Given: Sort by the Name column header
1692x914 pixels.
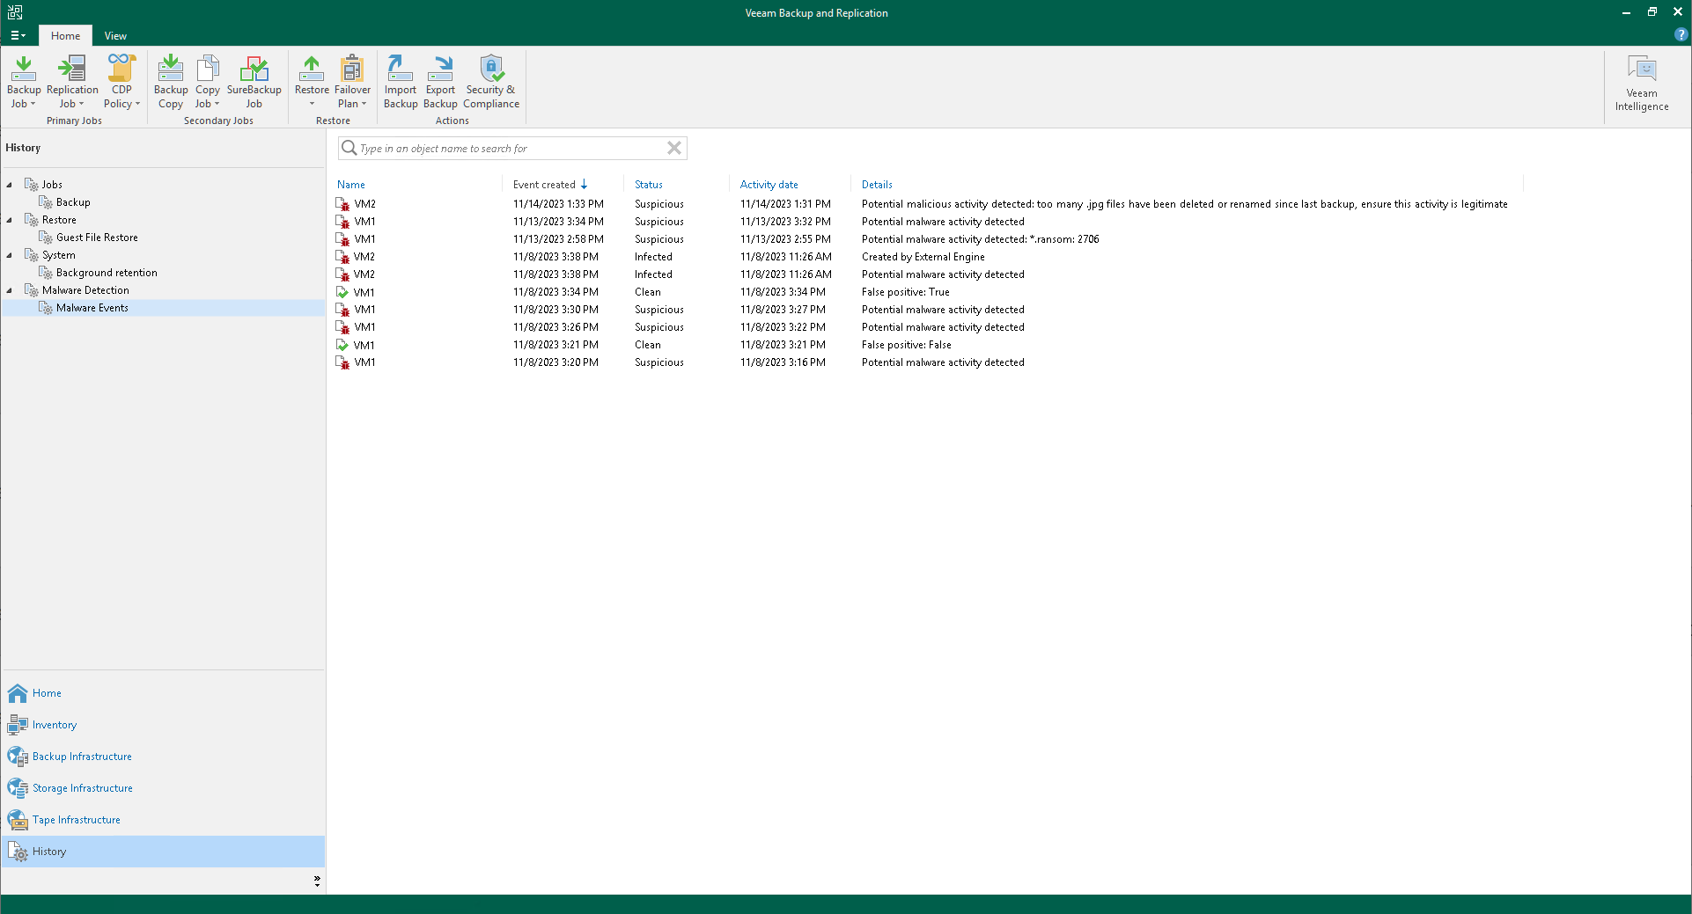Looking at the screenshot, I should (350, 185).
